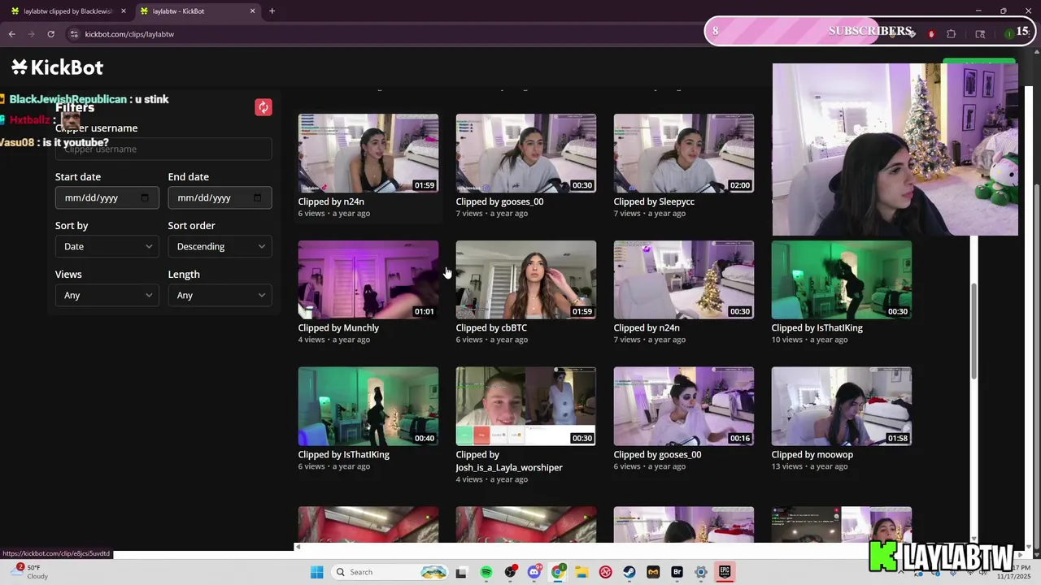The height and width of the screenshot is (585, 1041).
Task: Open the Start date calendar picker icon
Action: pos(145,197)
